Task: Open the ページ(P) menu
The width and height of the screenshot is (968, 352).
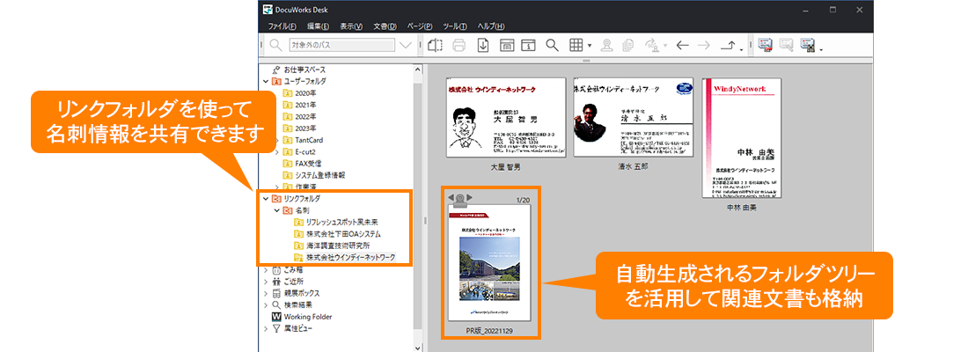Action: (x=420, y=26)
